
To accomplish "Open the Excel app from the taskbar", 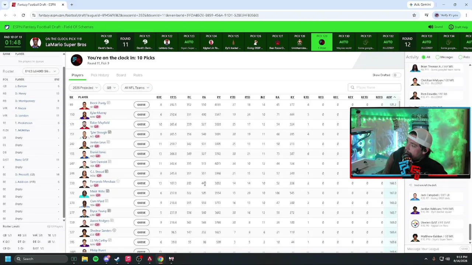I will pos(74,259).
